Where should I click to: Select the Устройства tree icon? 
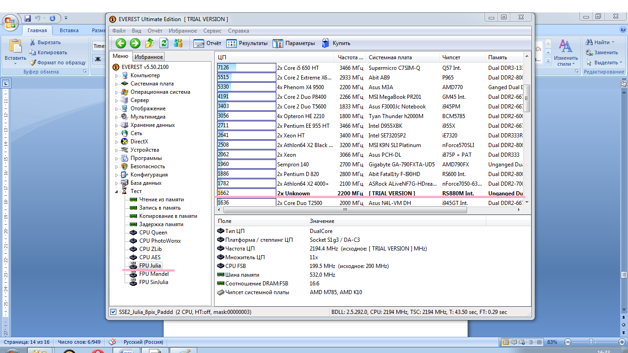click(124, 150)
